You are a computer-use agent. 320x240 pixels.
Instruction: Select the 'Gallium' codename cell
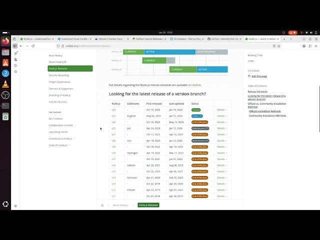131,165
